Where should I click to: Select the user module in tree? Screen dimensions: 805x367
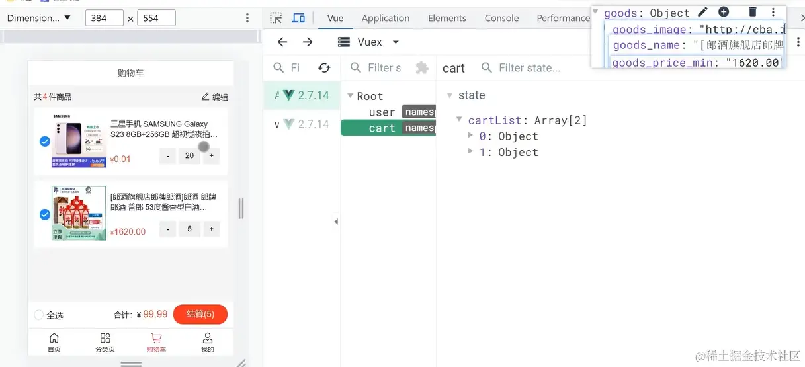pyautogui.click(x=388, y=112)
